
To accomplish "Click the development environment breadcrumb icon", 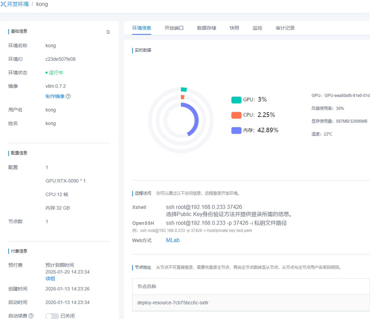I will [3, 4].
